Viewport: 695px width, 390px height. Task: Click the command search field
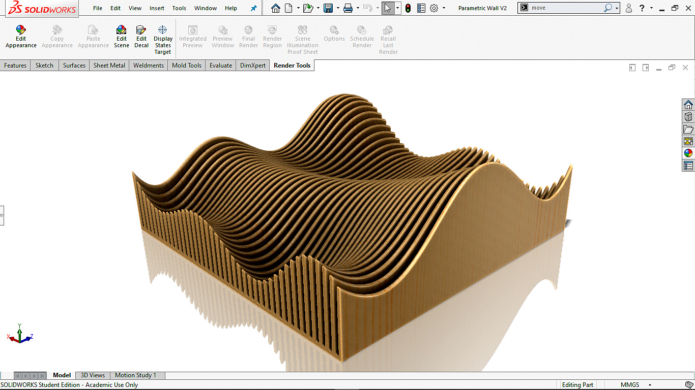coord(566,8)
